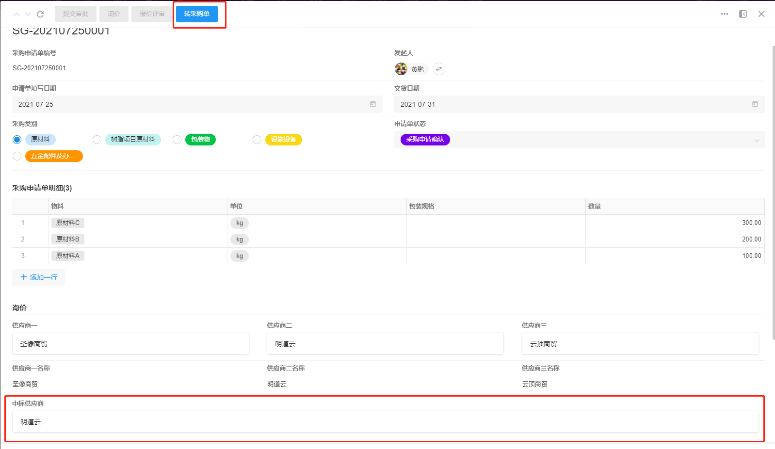Choose the 包装物 radio option
Screen dimensions: 775x449
[x=177, y=140]
